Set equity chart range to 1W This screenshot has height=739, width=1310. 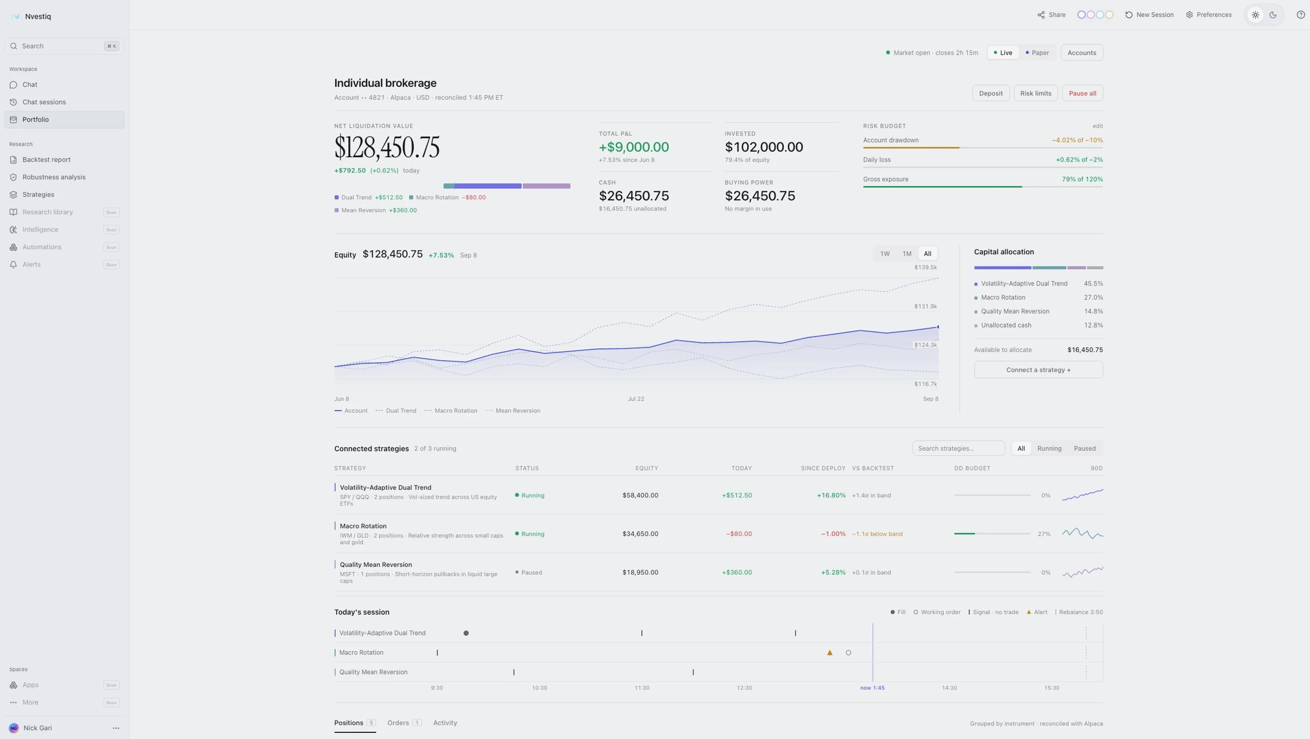coord(885,254)
